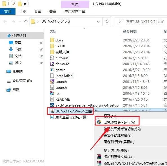Image resolution: width=167 pixels, height=166 pixels.
Task: Open the recent locations dropdown arrow
Action: pyautogui.click(x=20, y=22)
